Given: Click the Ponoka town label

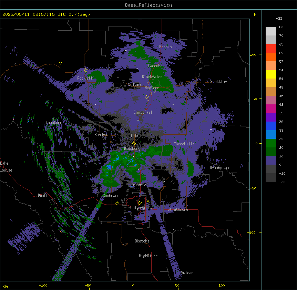Looking at the screenshot, I should (x=165, y=47).
